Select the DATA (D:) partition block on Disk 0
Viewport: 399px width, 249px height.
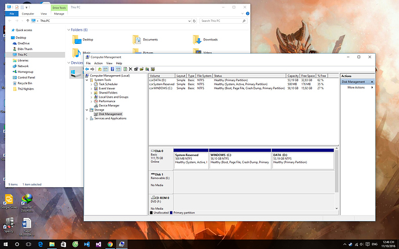[x=303, y=159]
